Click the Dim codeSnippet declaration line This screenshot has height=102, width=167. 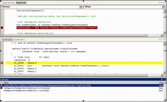[52, 25]
